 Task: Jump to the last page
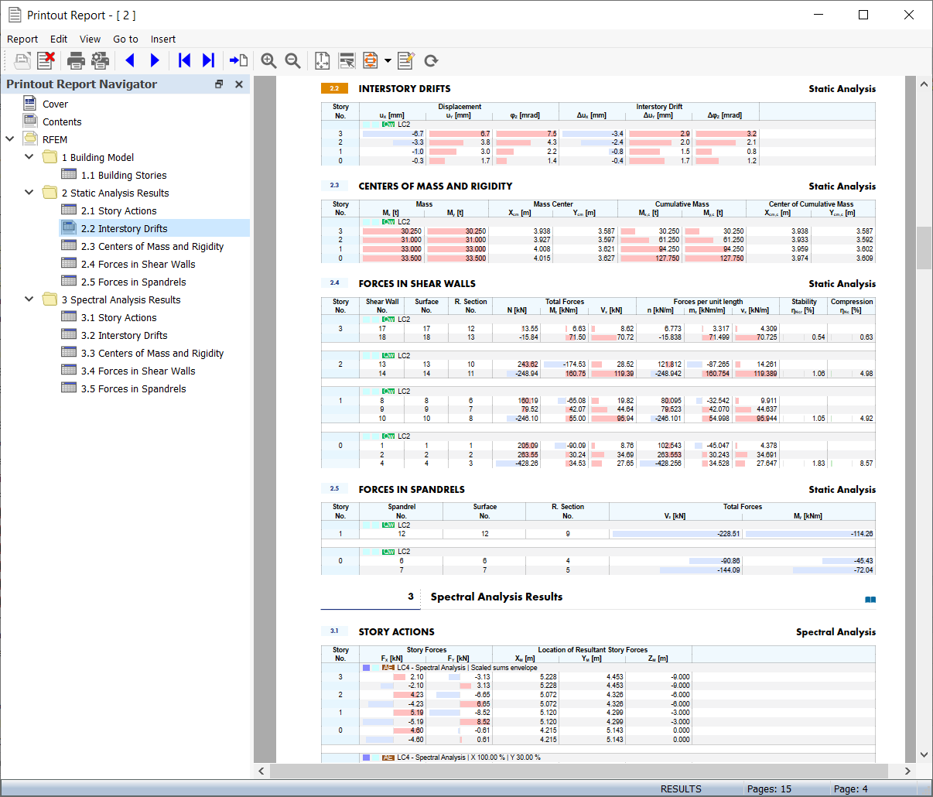(x=208, y=60)
